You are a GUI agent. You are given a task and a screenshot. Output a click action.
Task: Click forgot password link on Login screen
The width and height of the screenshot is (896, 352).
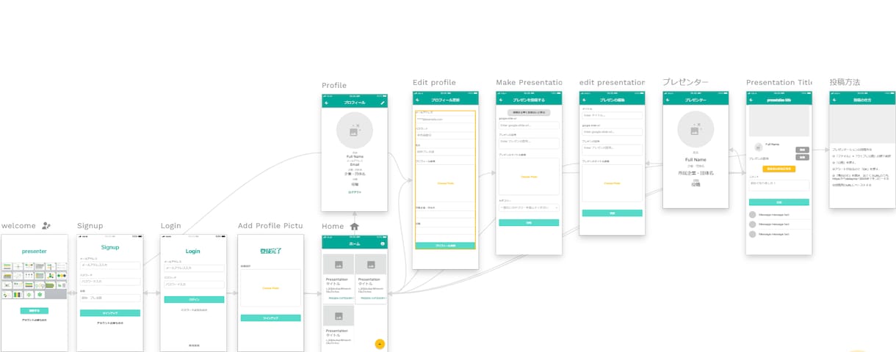[x=194, y=310]
